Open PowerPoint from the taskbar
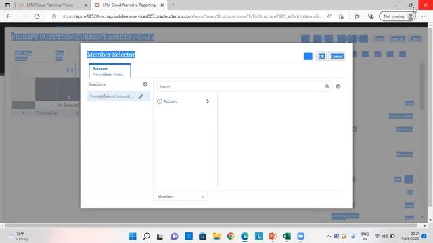433x243 pixels. point(273,236)
